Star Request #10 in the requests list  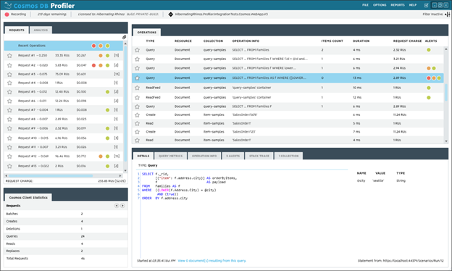click(x=9, y=138)
